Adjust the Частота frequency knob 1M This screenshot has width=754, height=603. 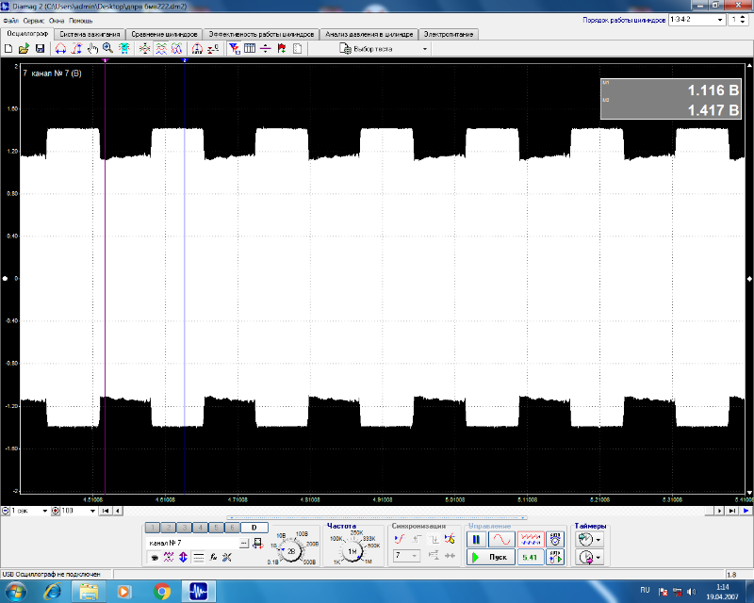pyautogui.click(x=352, y=551)
